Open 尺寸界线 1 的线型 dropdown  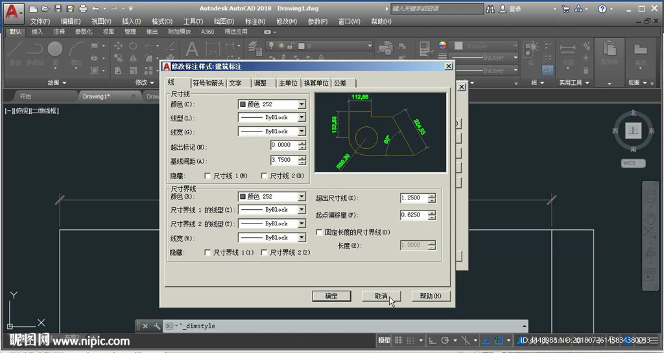302,210
